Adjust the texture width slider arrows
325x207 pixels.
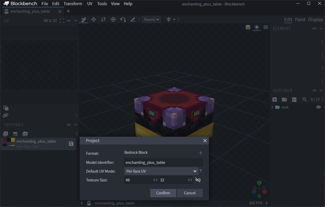tap(155, 180)
